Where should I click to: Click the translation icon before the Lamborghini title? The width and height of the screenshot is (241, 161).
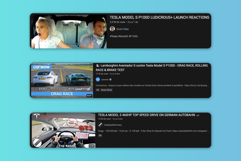tap(98, 65)
